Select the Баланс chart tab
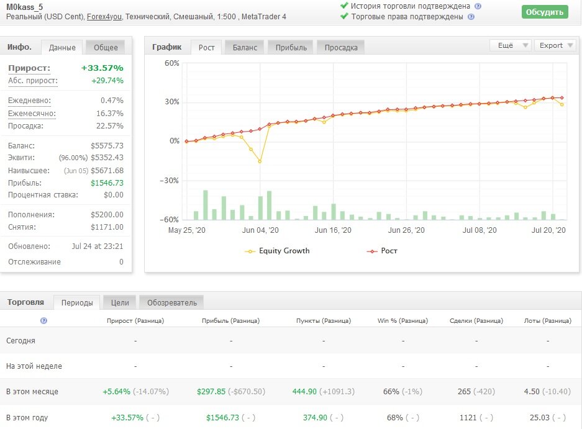This screenshot has width=582, height=429. tap(245, 48)
